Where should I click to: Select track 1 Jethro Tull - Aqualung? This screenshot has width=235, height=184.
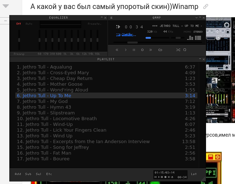(x=106, y=67)
